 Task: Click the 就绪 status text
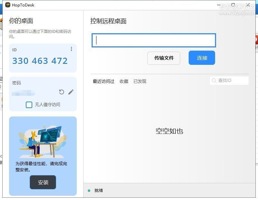click(99, 191)
